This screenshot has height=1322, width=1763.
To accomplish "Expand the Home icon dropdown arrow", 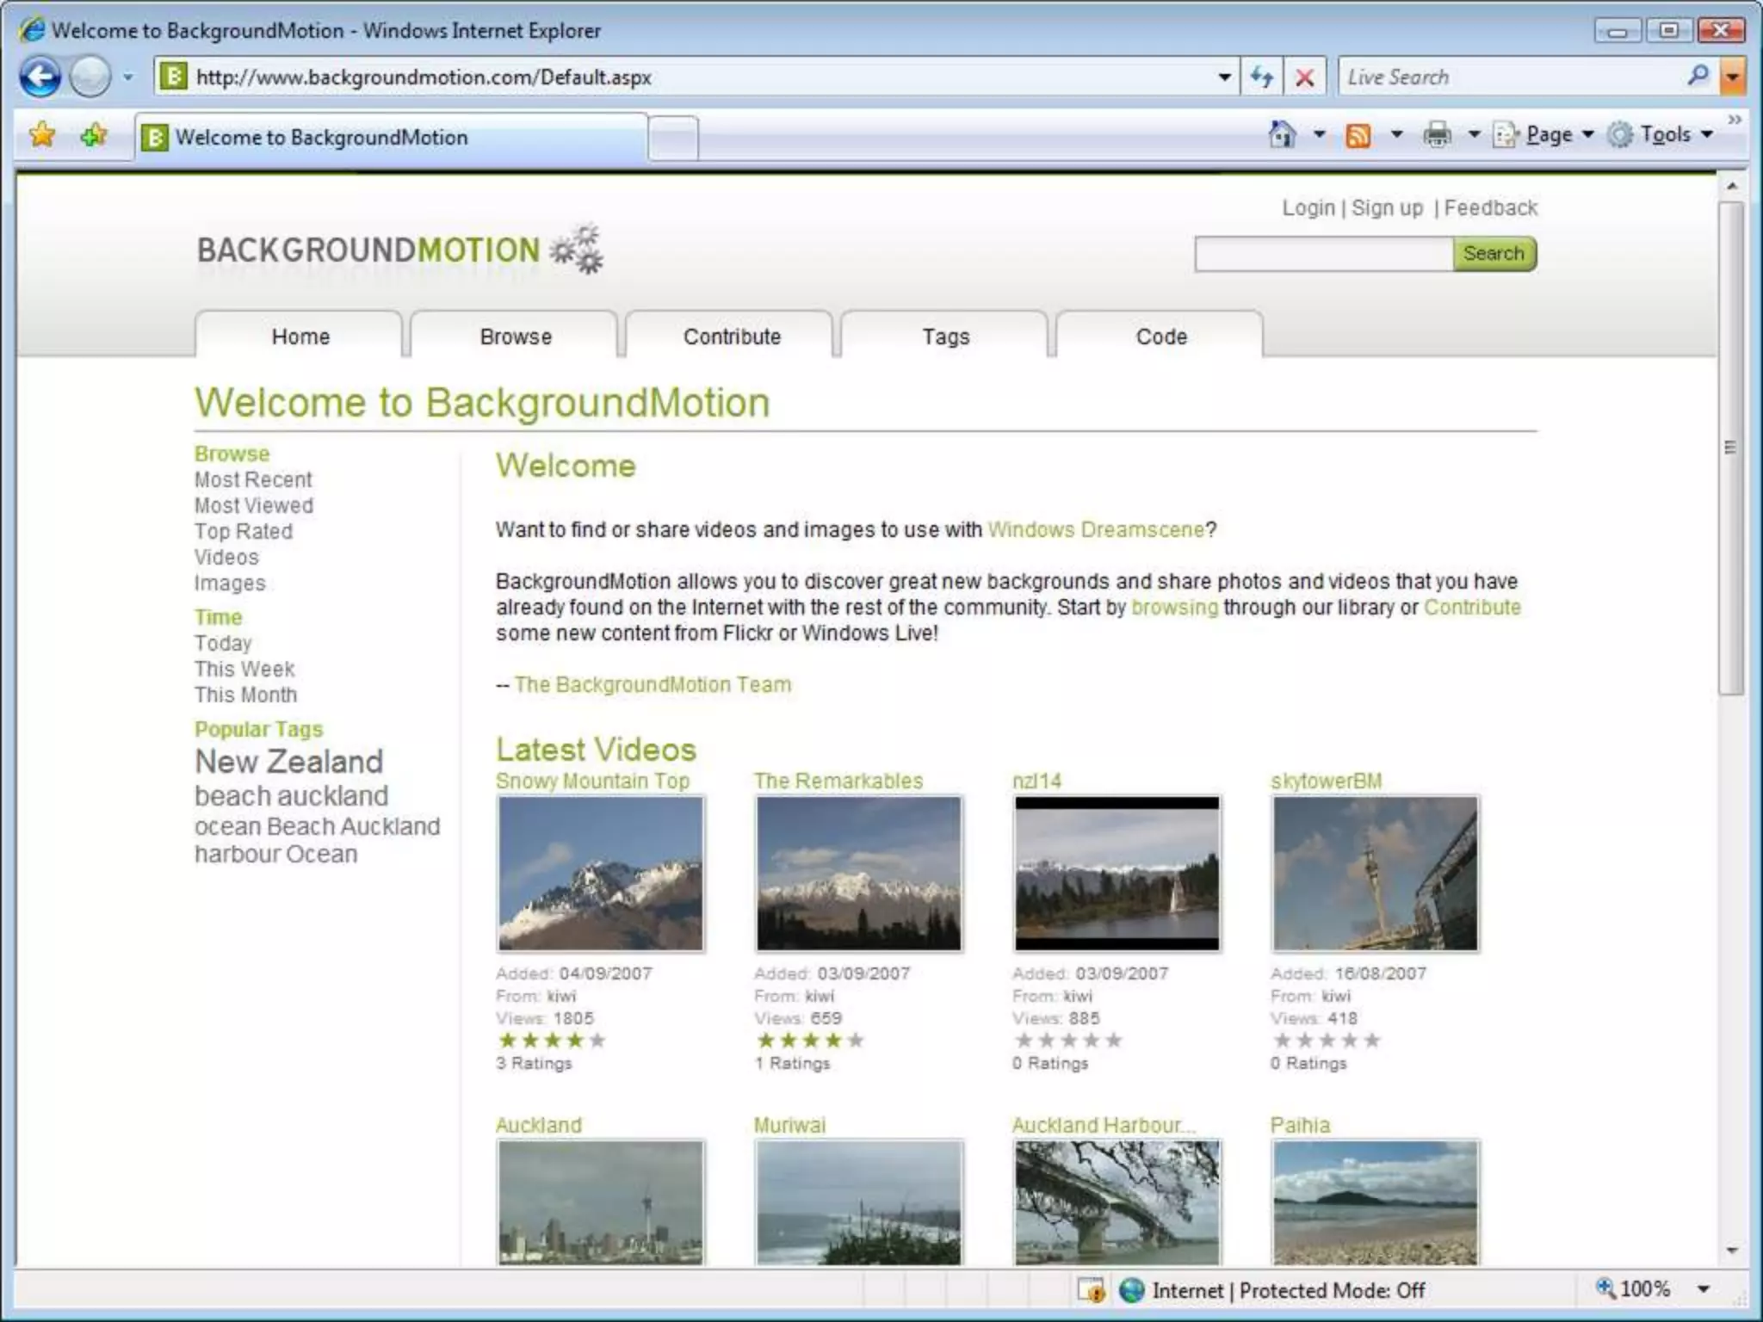I will pyautogui.click(x=1319, y=134).
